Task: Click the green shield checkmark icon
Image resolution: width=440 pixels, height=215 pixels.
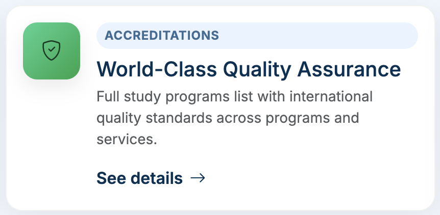Action: click(52, 51)
